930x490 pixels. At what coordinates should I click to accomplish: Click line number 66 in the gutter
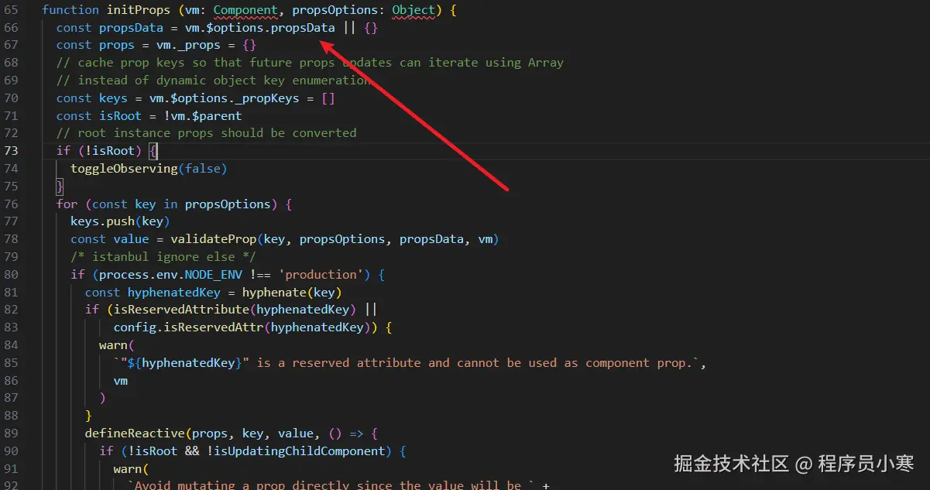pos(11,28)
